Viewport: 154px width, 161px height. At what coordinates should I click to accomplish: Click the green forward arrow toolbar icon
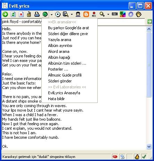[x=5, y=14]
